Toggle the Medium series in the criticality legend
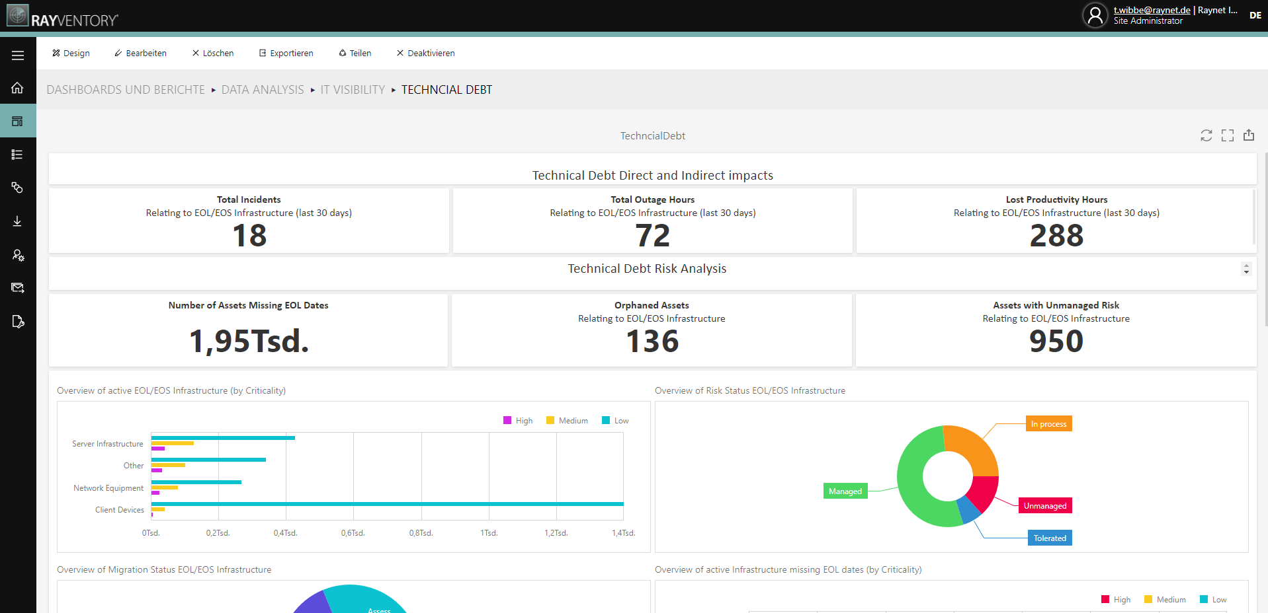Screen dimensions: 1268x613 [x=566, y=420]
